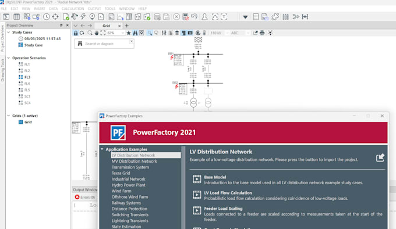Collapse the Grids (1 active) node
This screenshot has width=396, height=229.
click(9, 116)
